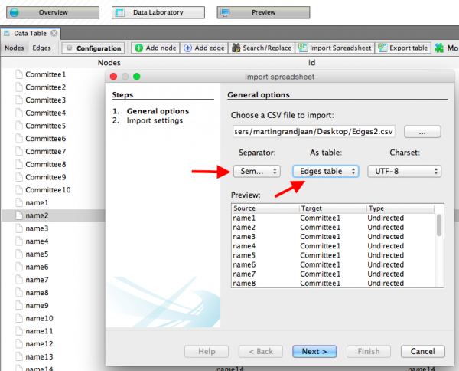The image size is (459, 371).
Task: Click the Add edge toolbar button
Action: [x=204, y=48]
